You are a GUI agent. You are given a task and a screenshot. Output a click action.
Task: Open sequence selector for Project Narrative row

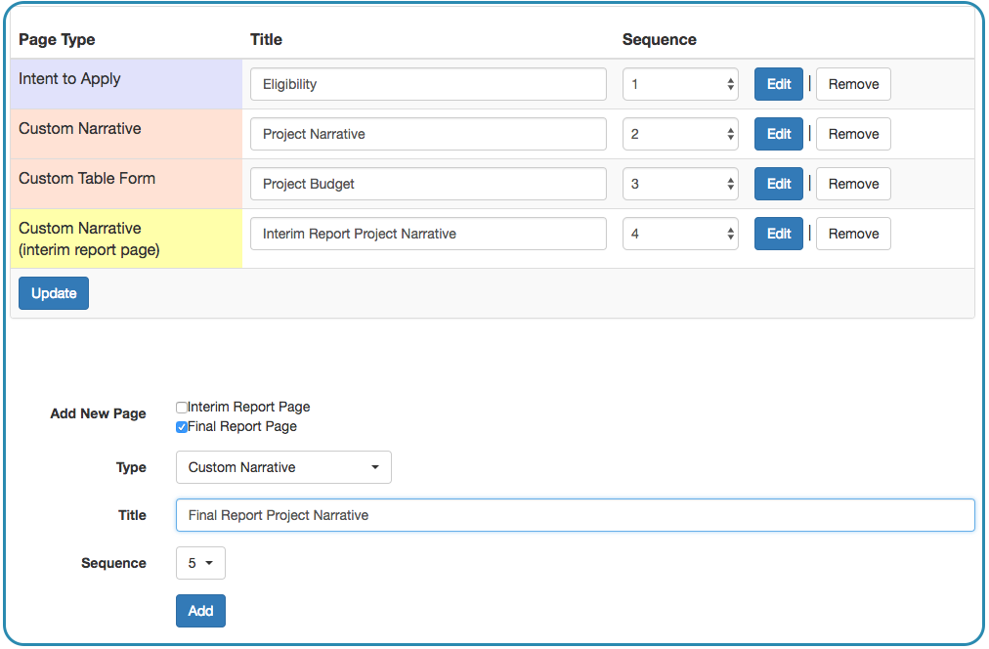click(680, 134)
